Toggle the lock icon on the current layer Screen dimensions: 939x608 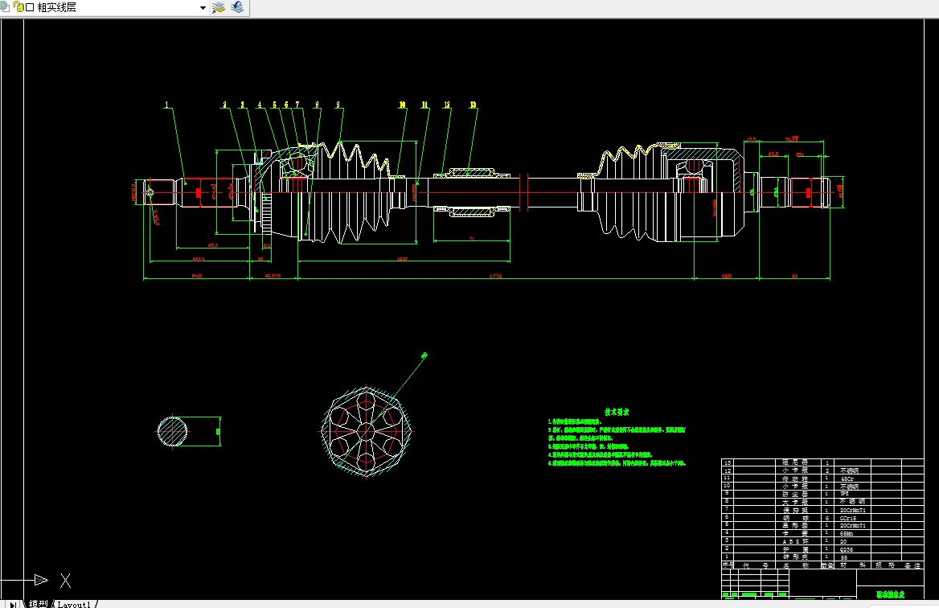(x=17, y=7)
